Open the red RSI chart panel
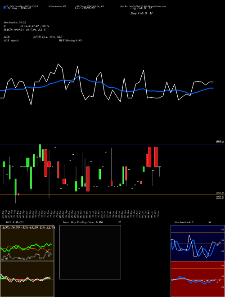The image size is (225, 297). click(198, 279)
